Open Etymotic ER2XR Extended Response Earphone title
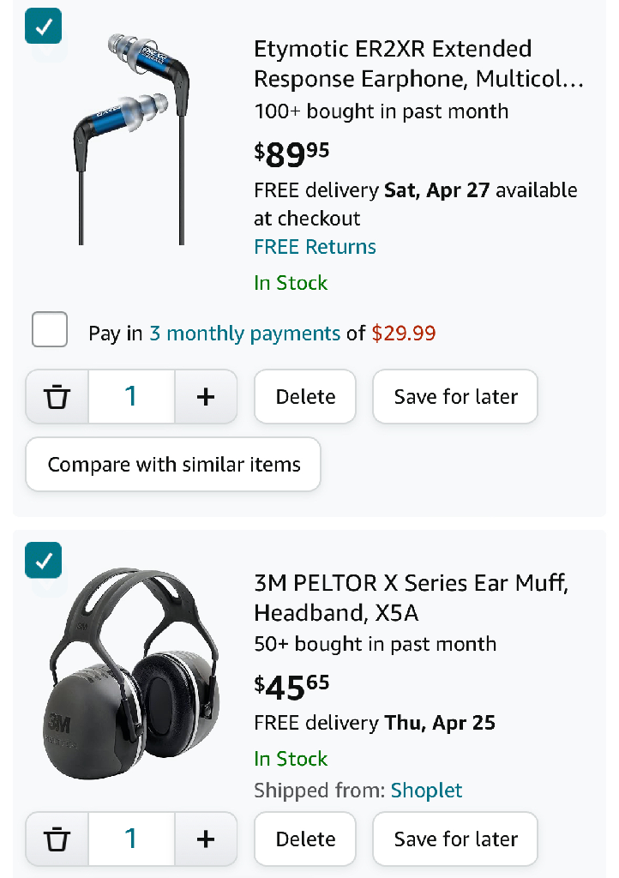The width and height of the screenshot is (619, 878). point(418,63)
